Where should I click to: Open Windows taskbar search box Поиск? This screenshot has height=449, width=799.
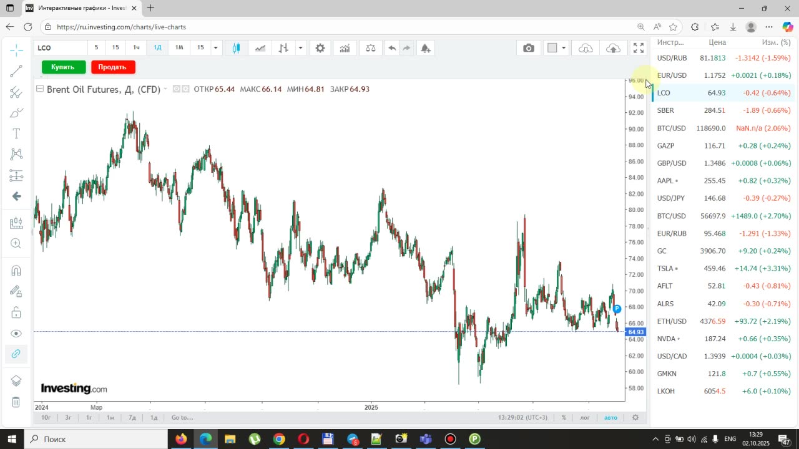point(95,439)
